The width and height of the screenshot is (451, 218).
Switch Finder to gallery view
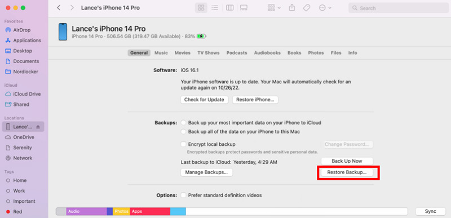tap(244, 8)
